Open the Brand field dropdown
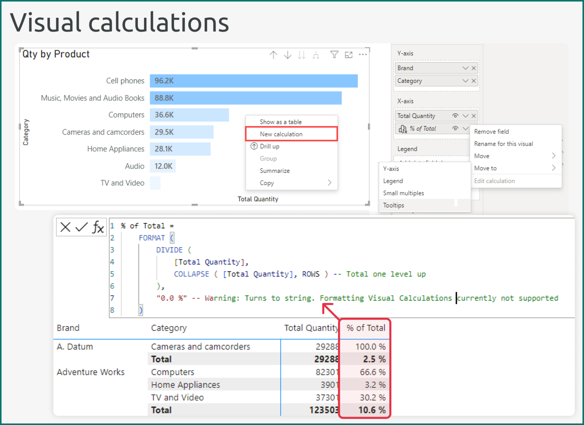584x425 pixels. (x=465, y=68)
